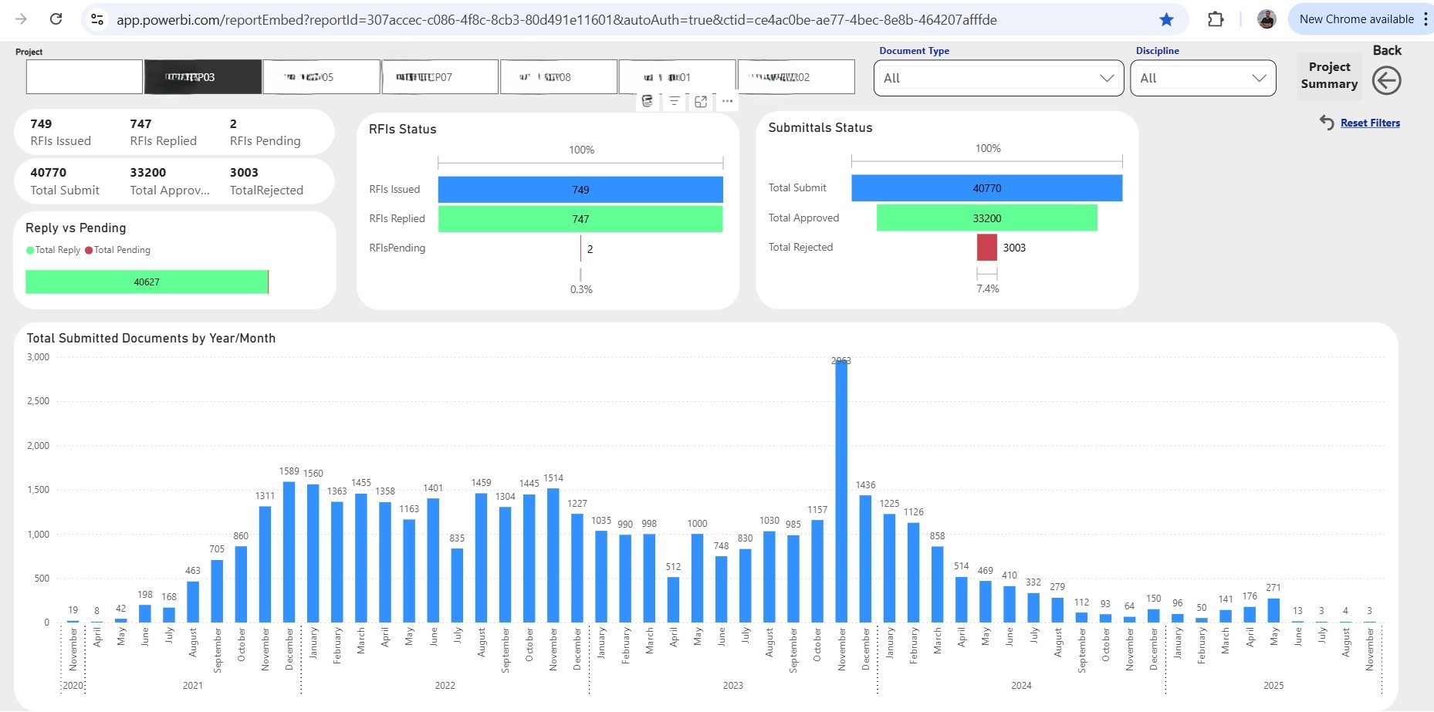Open the Chrome extensions puzzle icon
Viewport: 1434px width, 712px height.
1216,19
